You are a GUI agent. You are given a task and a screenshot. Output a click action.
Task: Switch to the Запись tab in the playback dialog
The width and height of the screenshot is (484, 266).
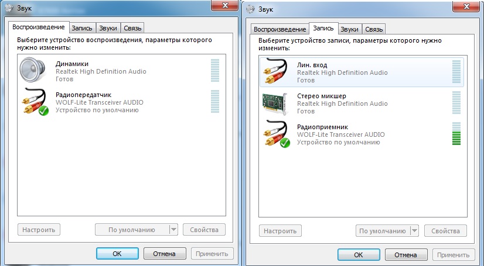click(x=82, y=27)
